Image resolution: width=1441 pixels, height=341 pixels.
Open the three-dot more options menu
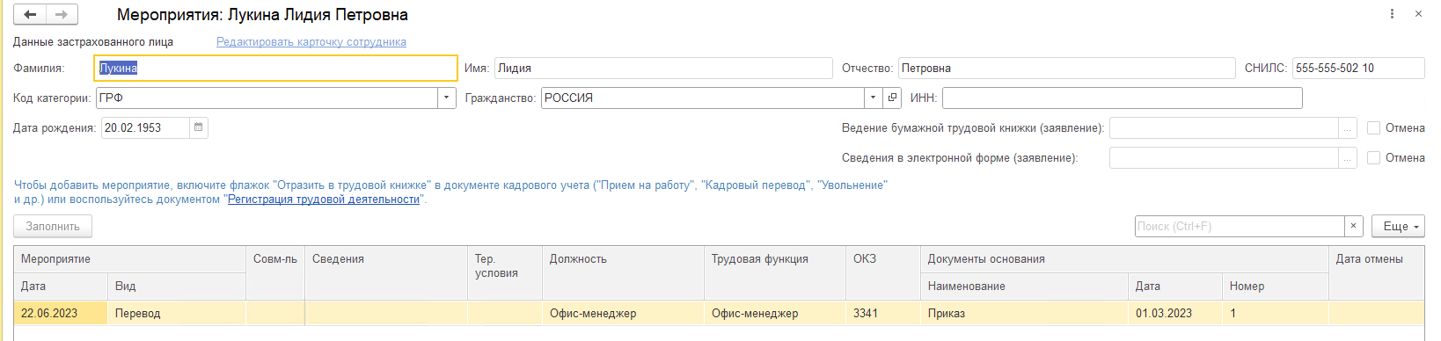click(x=1392, y=14)
